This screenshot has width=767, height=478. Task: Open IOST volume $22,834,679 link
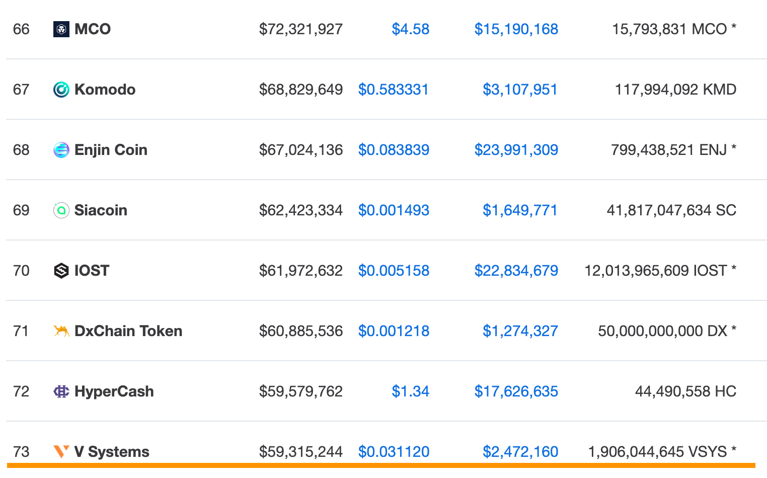(x=516, y=271)
